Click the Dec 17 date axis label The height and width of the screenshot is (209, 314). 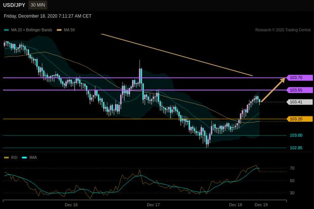click(x=153, y=205)
